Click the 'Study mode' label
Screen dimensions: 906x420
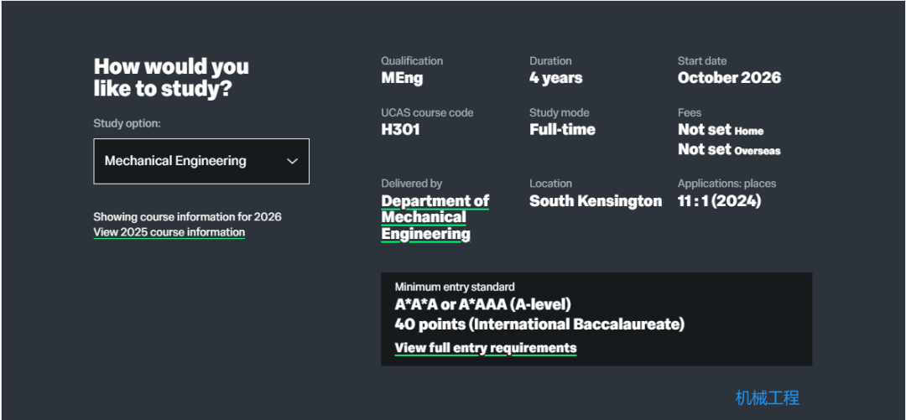[x=560, y=112]
